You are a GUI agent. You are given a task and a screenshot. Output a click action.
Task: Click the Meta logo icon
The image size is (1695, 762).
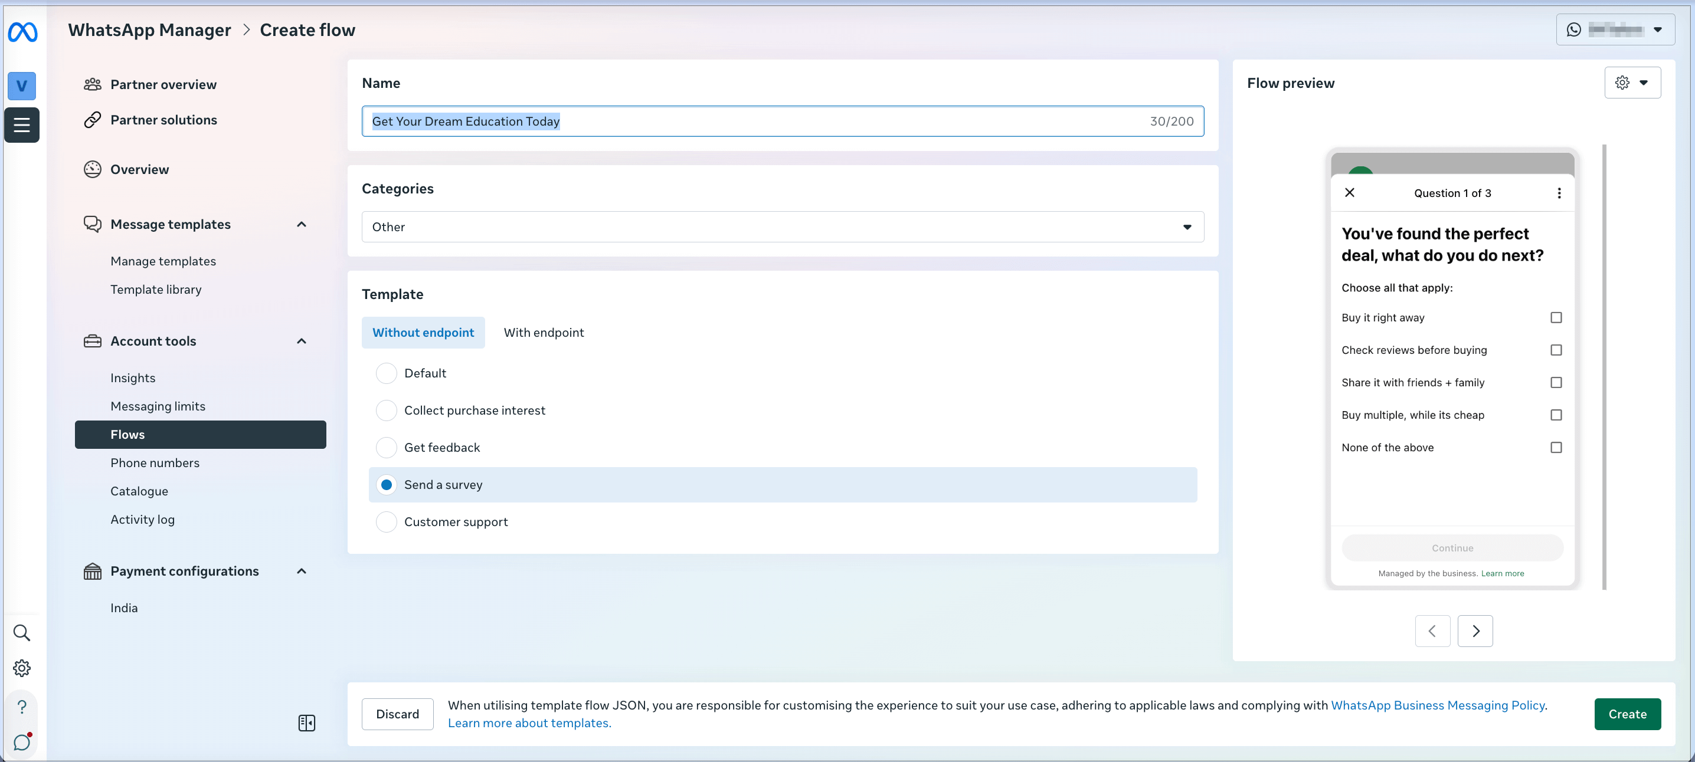click(22, 32)
